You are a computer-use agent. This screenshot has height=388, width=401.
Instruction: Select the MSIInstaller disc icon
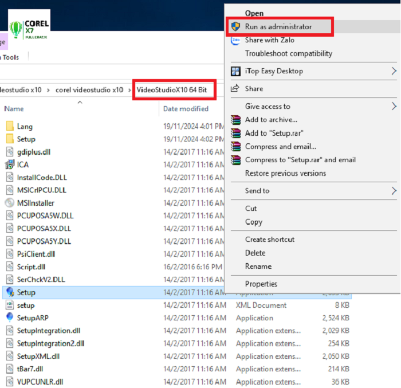[10, 203]
